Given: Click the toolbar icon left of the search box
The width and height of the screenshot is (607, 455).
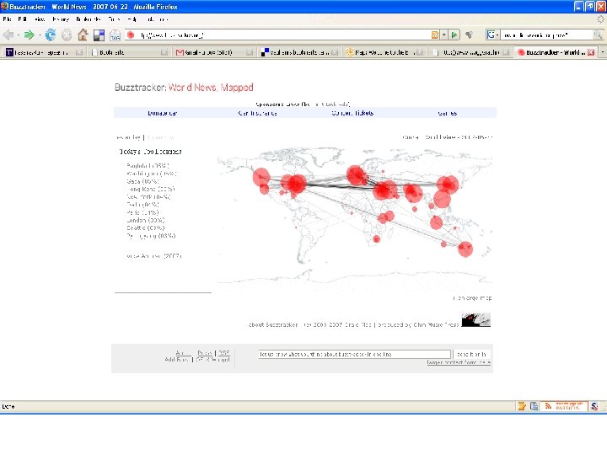Looking at the screenshot, I should [x=470, y=35].
